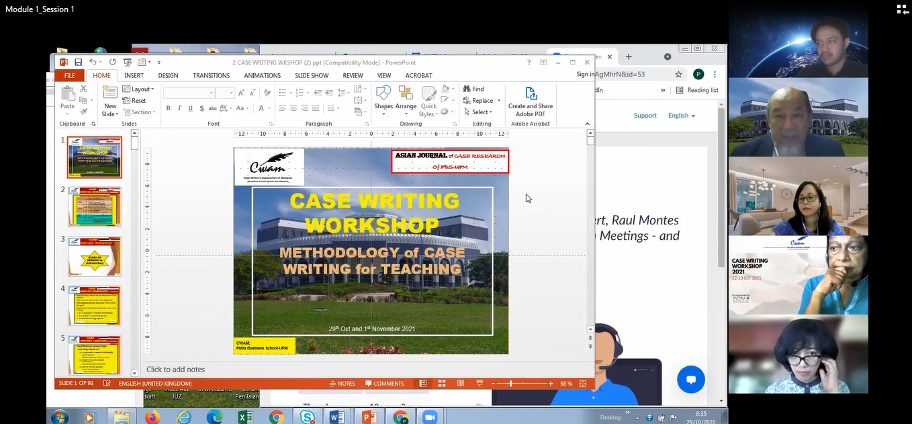This screenshot has height=424, width=912.
Task: Open Excel from the Windows taskbar
Action: (245, 417)
